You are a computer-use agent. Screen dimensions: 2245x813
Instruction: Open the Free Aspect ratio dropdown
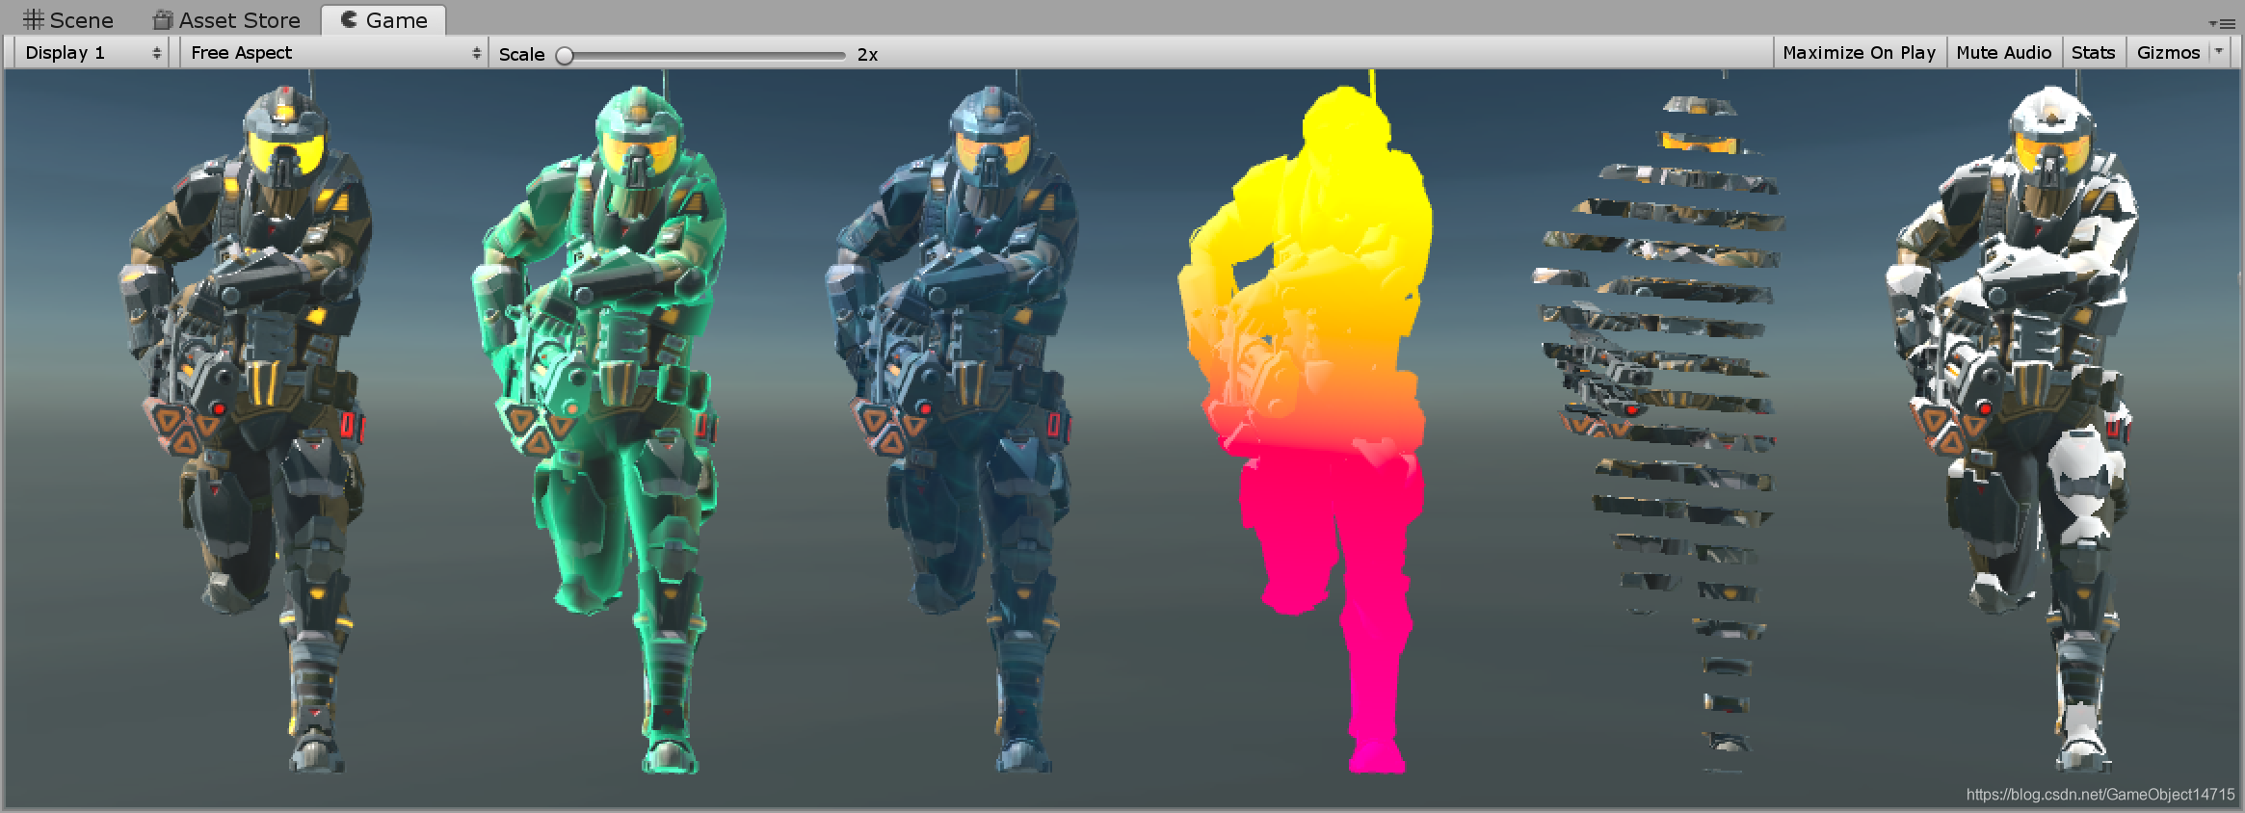pos(334,53)
